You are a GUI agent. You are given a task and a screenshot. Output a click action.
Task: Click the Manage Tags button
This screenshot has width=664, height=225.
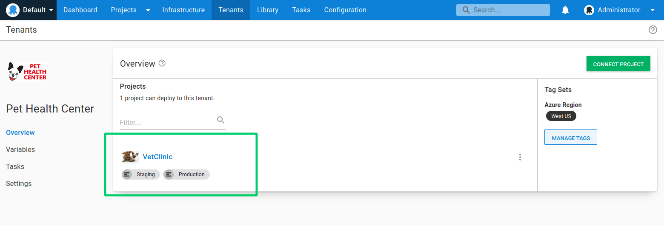click(x=570, y=138)
